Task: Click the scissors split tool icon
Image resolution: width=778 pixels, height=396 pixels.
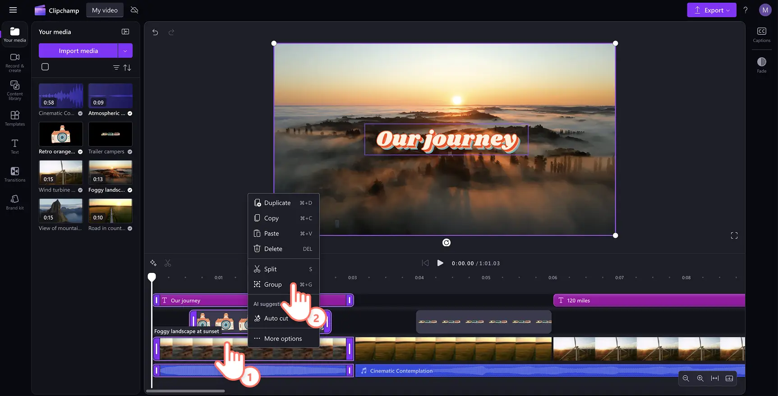Action: click(168, 263)
